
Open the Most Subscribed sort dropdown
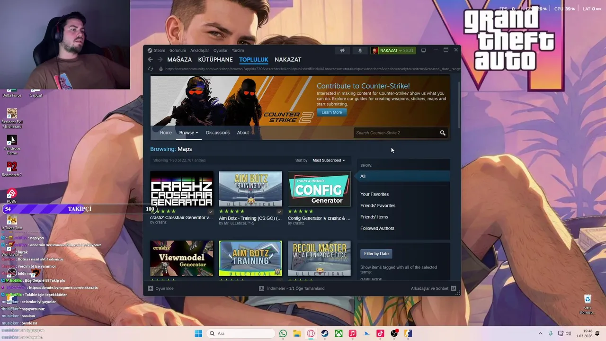(x=329, y=160)
